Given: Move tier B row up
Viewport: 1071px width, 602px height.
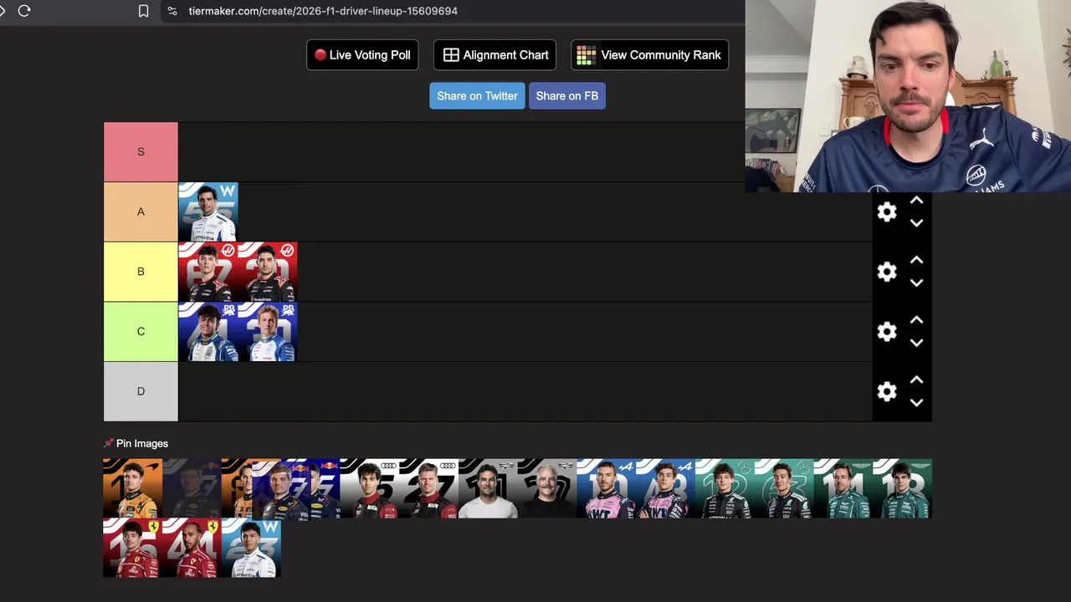Looking at the screenshot, I should [916, 260].
